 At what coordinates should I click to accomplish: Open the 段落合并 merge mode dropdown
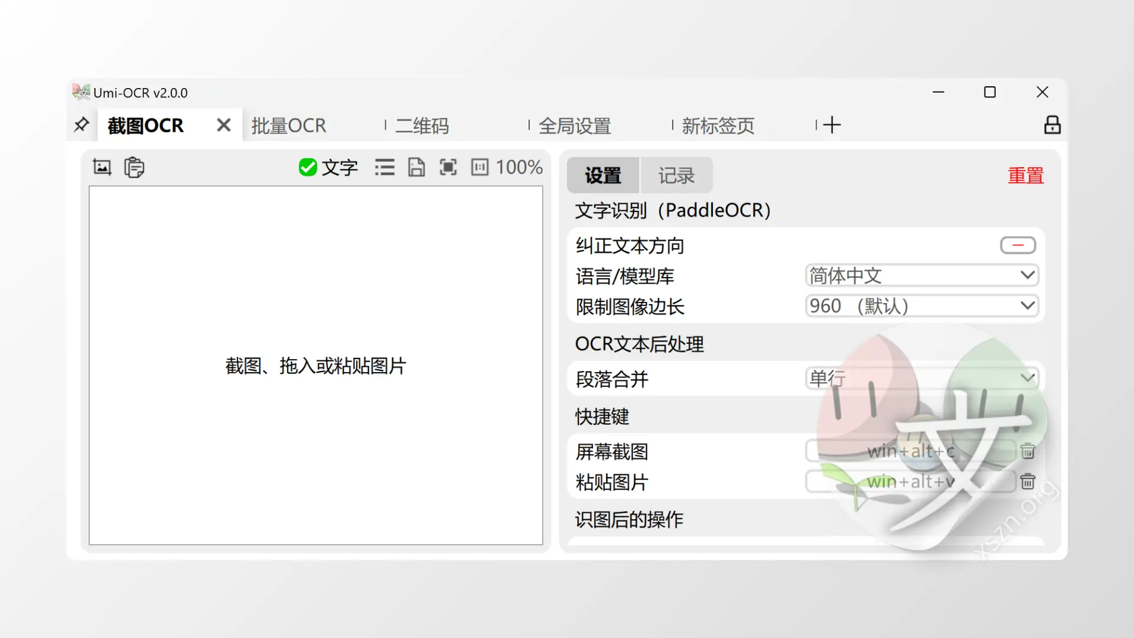(x=921, y=378)
